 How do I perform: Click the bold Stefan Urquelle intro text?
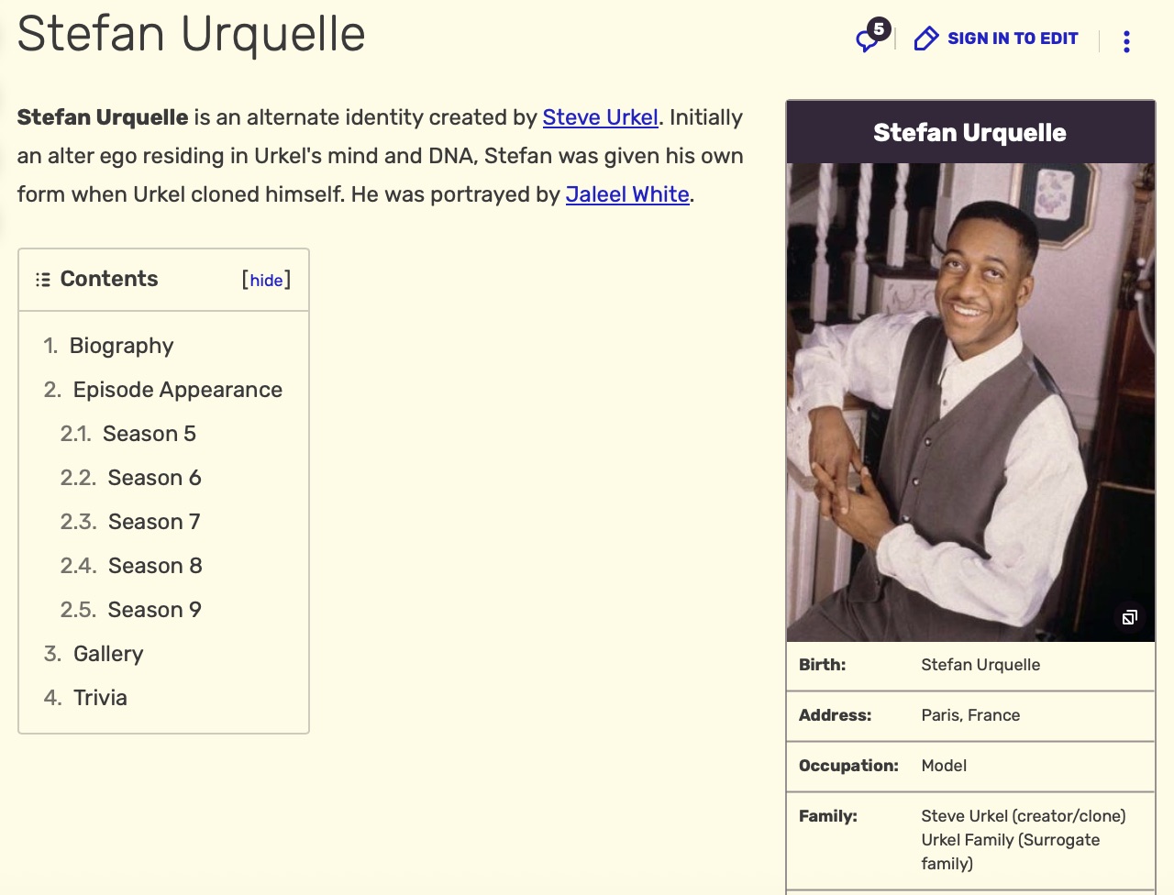click(x=103, y=117)
